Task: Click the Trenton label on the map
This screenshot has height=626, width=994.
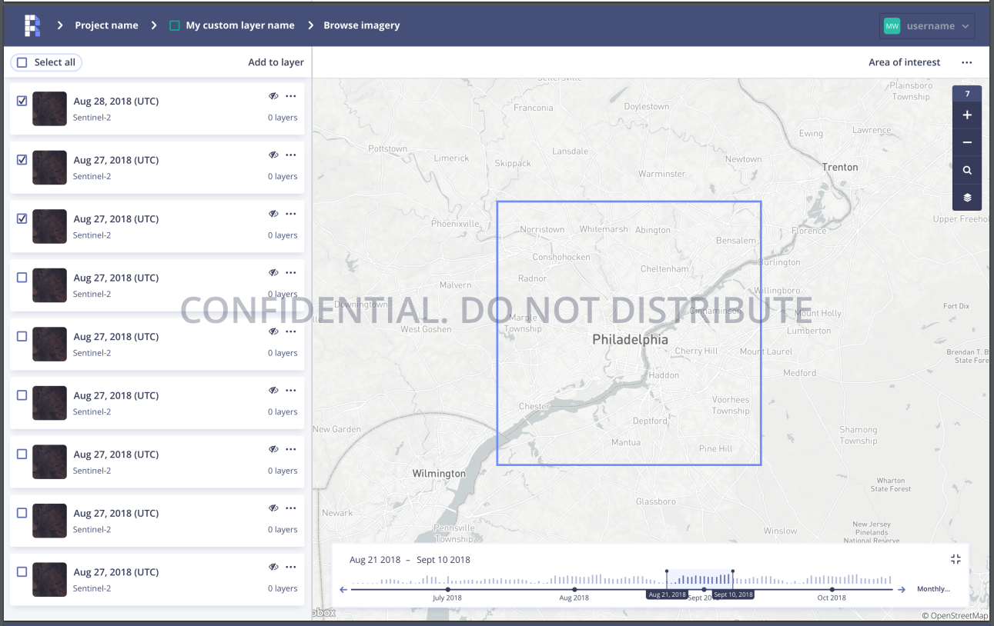Action: (x=840, y=167)
